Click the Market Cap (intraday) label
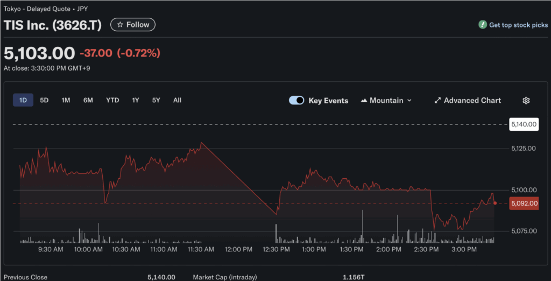This screenshot has height=281, width=551. (x=225, y=277)
